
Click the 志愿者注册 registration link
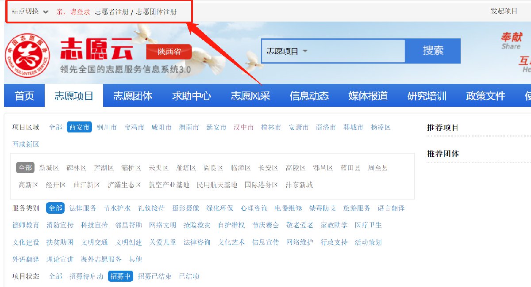point(112,11)
